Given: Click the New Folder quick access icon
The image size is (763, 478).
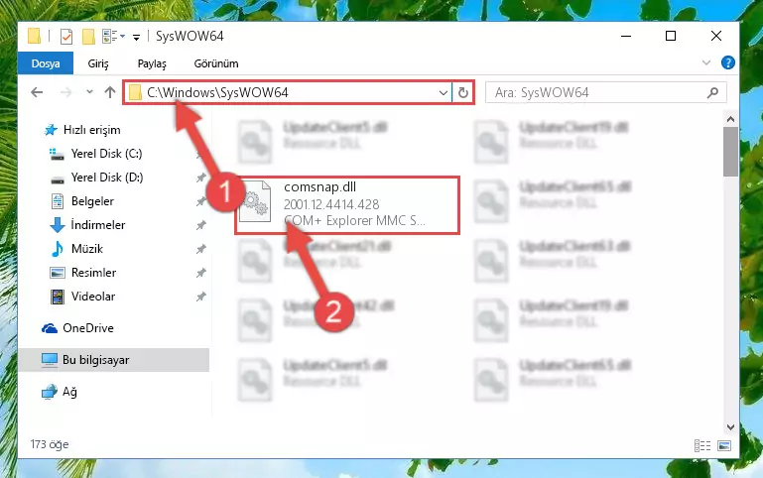Looking at the screenshot, I should click(88, 37).
